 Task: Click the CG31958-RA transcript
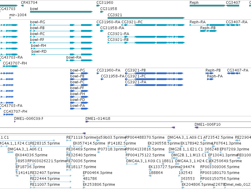pos(102,31)
